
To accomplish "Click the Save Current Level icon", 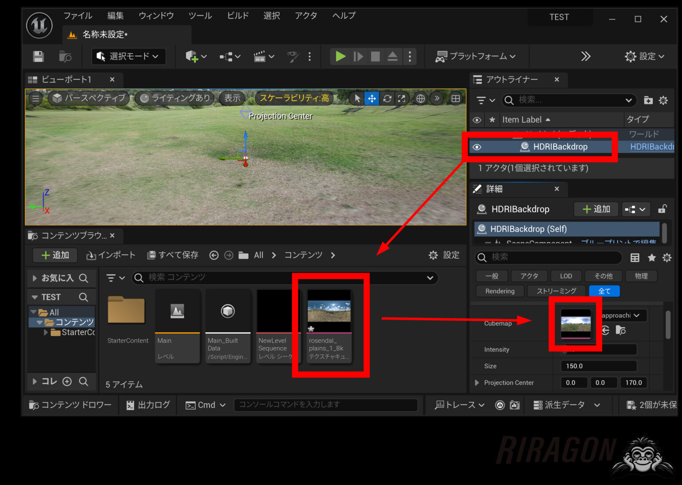I will point(38,56).
